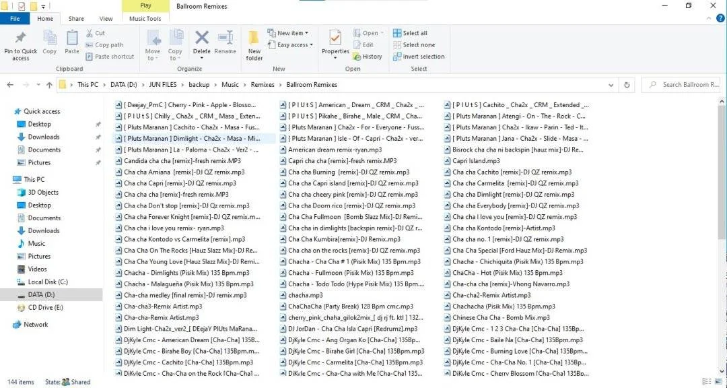Select Downloads under Quick access

(x=38, y=137)
